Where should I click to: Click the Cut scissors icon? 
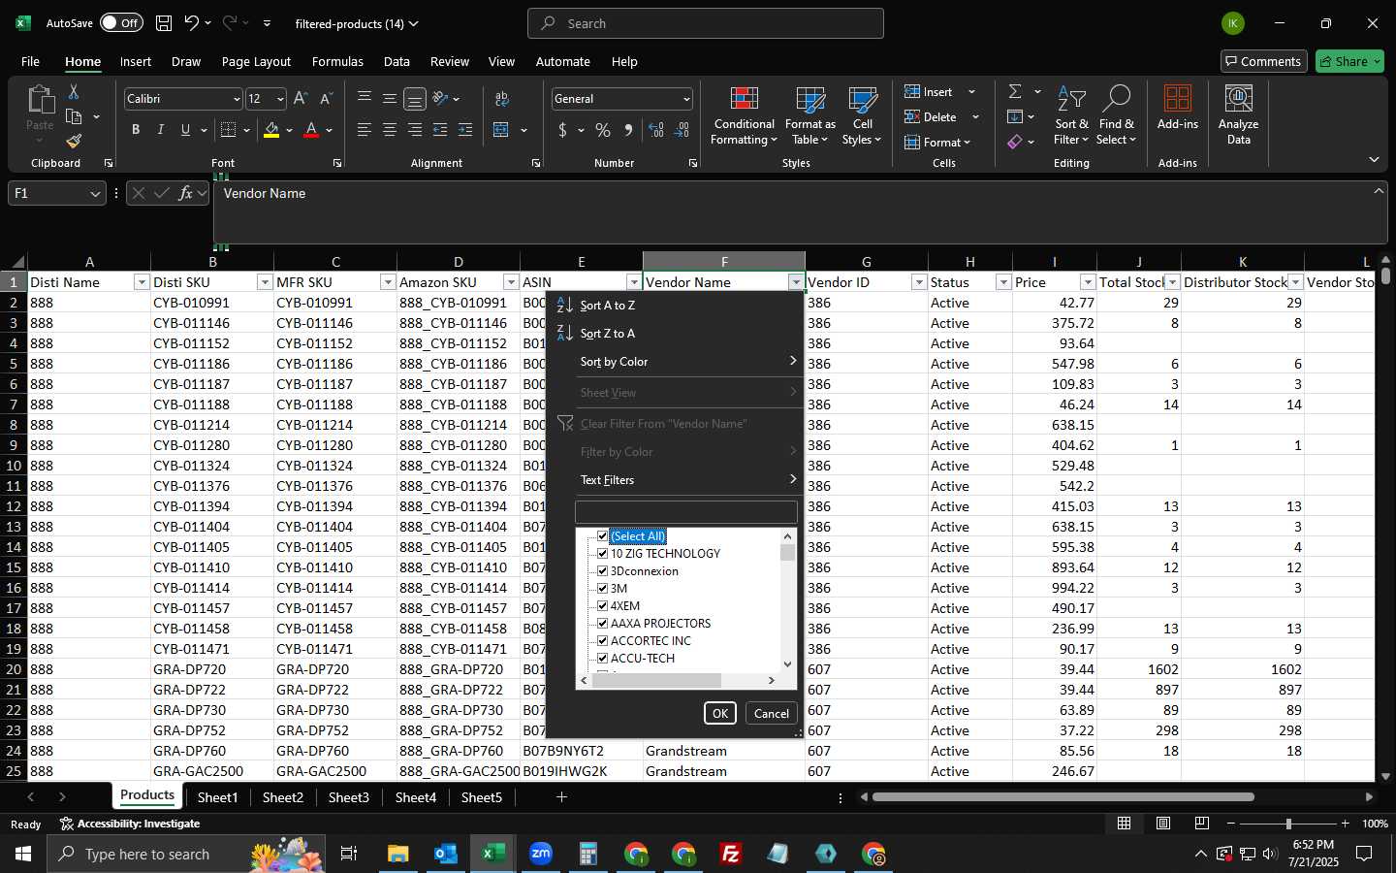[74, 92]
